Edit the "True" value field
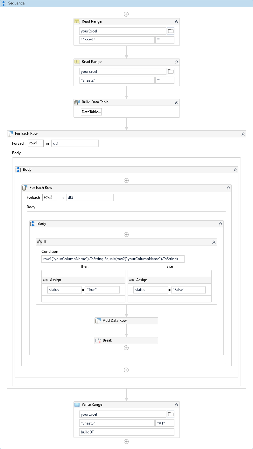Viewport: 253px width, 449px height. click(102, 290)
